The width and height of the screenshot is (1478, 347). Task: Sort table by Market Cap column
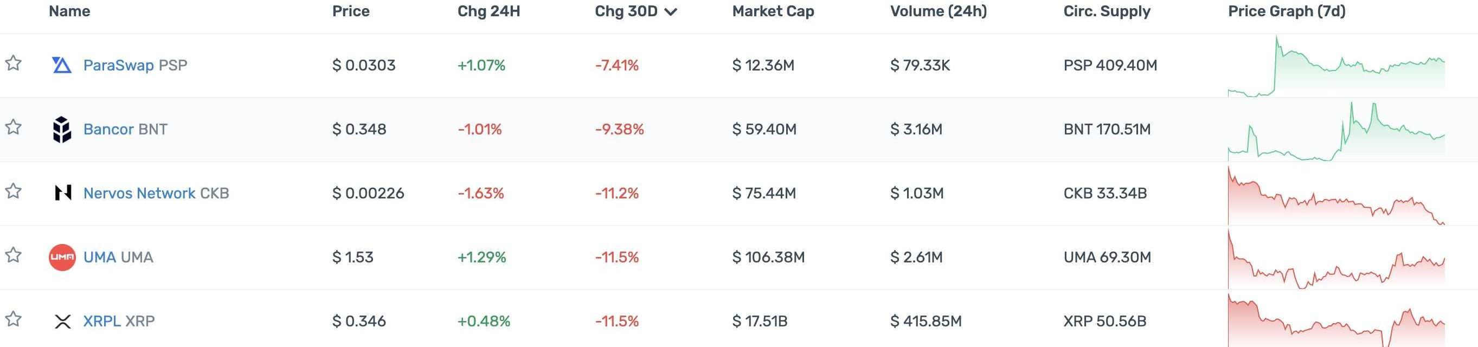[773, 11]
